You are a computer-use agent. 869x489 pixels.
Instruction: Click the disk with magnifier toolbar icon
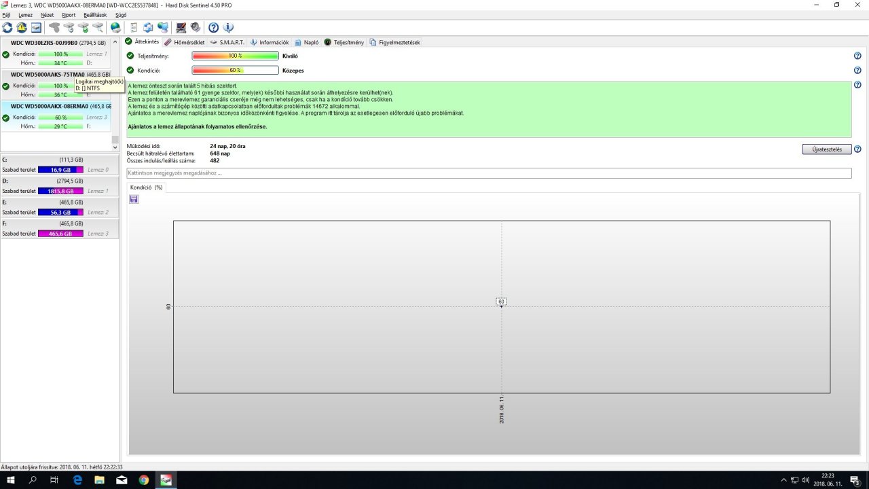click(x=98, y=28)
